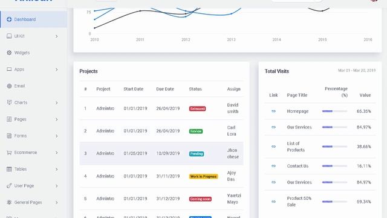Click the 65.35% value in Homepage row
The width and height of the screenshot is (387, 218).
point(364,111)
